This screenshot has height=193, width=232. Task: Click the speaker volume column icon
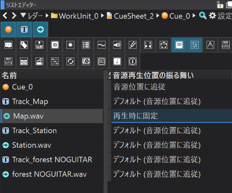[117, 45]
